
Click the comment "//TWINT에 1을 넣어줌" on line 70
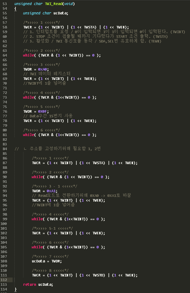coord(45,83)
